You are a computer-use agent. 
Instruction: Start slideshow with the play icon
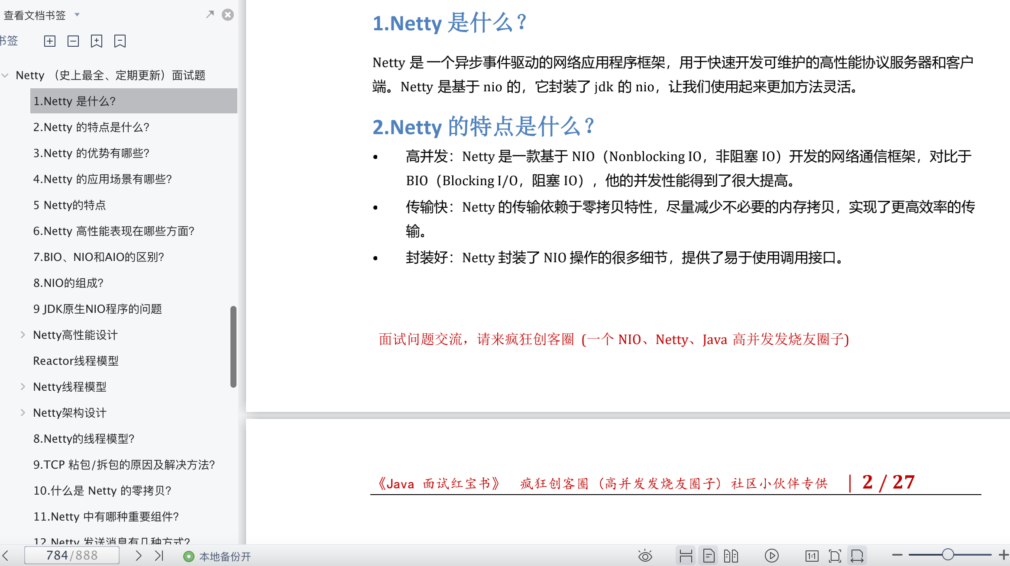(772, 556)
